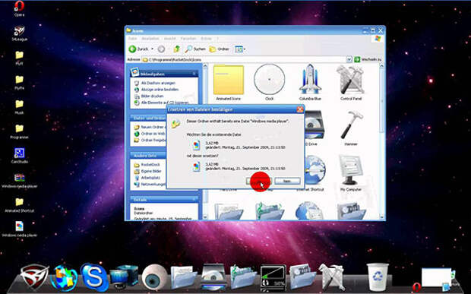The image size is (471, 294).
Task: Toggle the Ordner folders pane button
Action: click(x=219, y=49)
